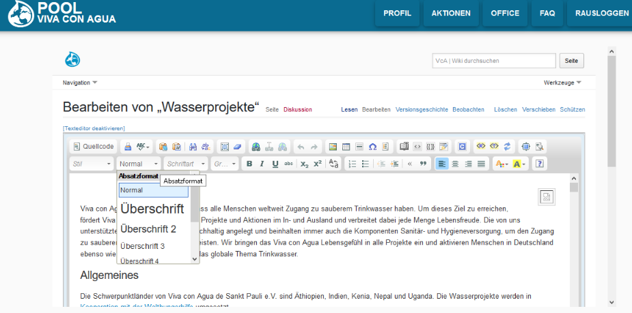
Task: Click the insert link globe icon
Action: pos(255,147)
